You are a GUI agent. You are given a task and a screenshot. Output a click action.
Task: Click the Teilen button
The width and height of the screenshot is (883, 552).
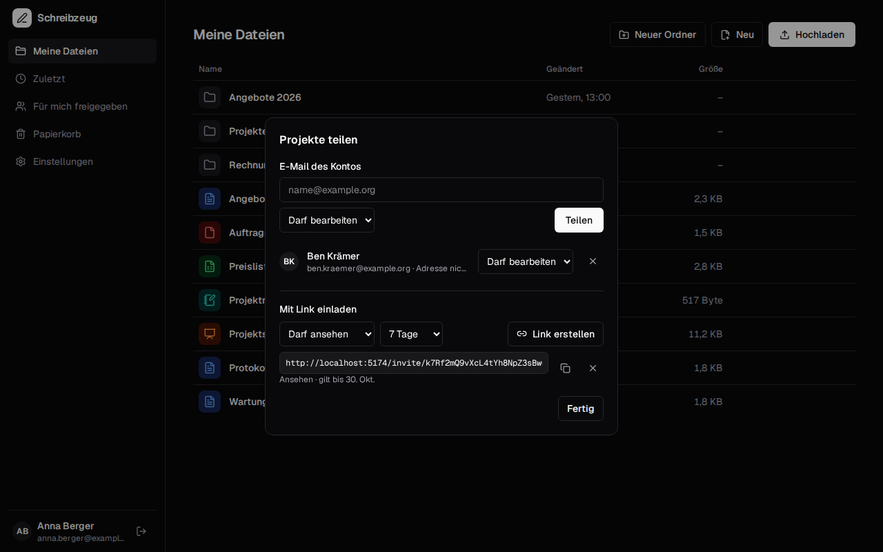(579, 220)
